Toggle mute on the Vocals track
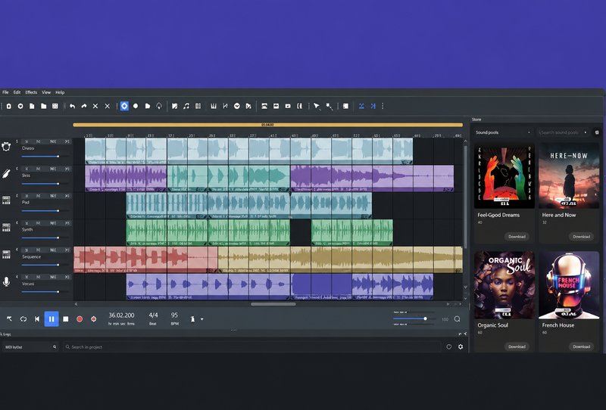 38,277
